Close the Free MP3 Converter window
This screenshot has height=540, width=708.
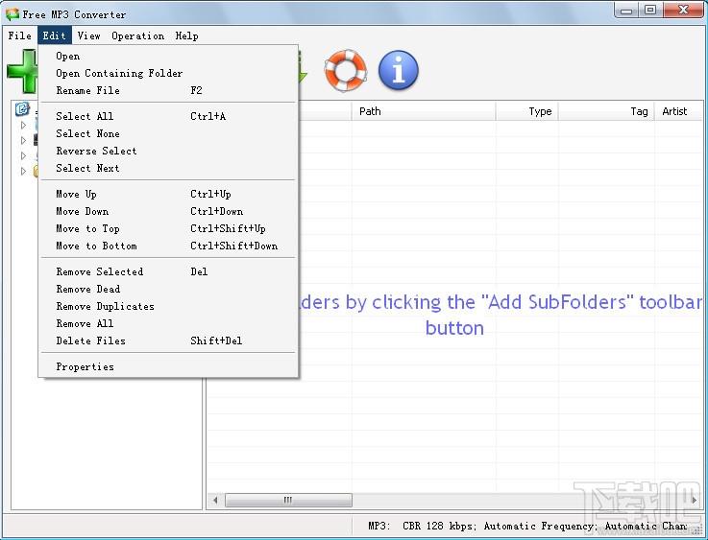point(683,11)
